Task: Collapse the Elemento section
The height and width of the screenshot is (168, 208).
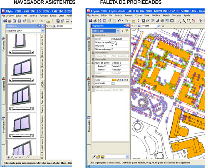Action: tap(93, 77)
